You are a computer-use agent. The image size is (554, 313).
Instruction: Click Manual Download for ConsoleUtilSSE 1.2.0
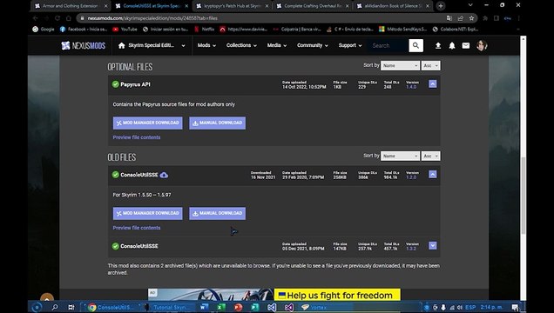(x=217, y=213)
